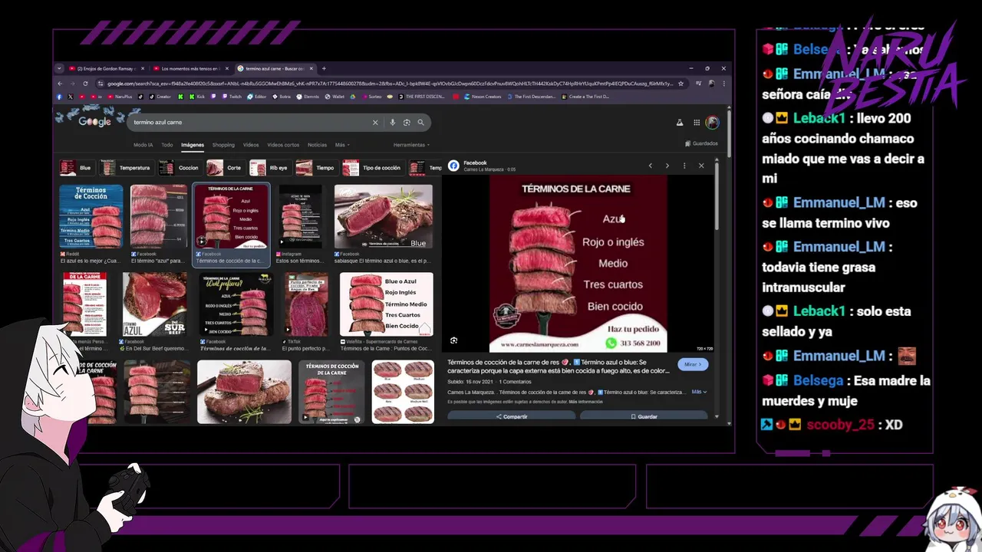The height and width of the screenshot is (552, 982).
Task: Open Search Labs flask icon
Action: 679,122
